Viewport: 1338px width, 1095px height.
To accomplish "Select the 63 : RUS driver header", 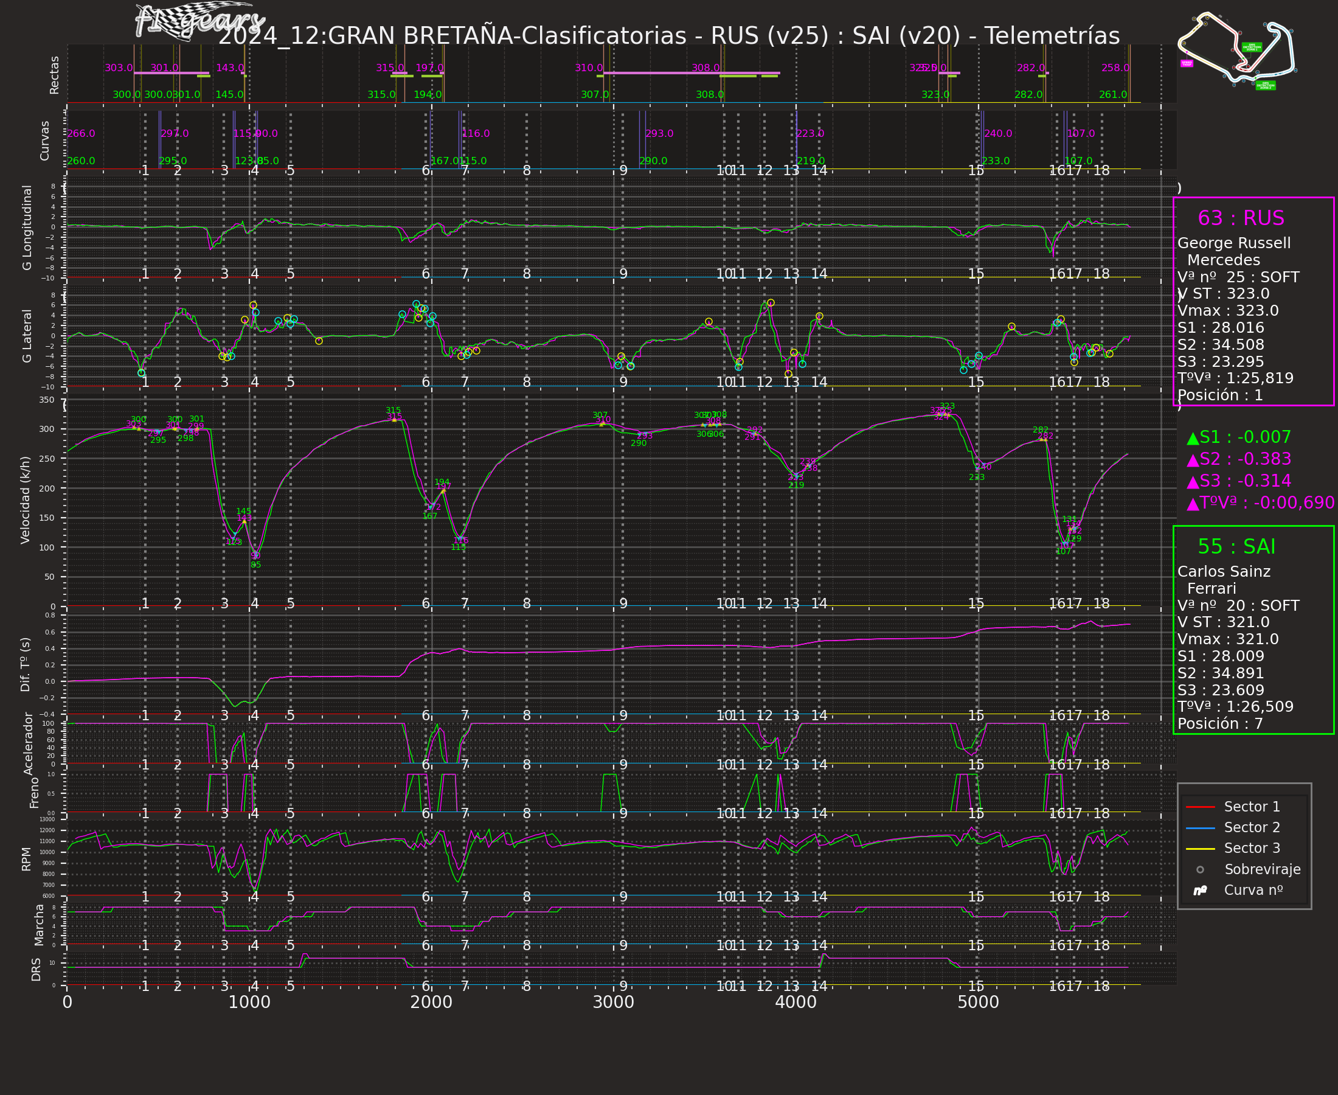I will click(1240, 218).
